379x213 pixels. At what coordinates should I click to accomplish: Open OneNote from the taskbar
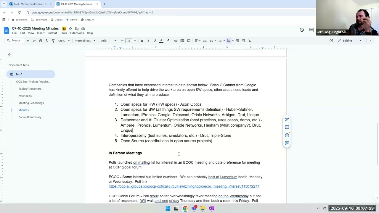point(211,208)
